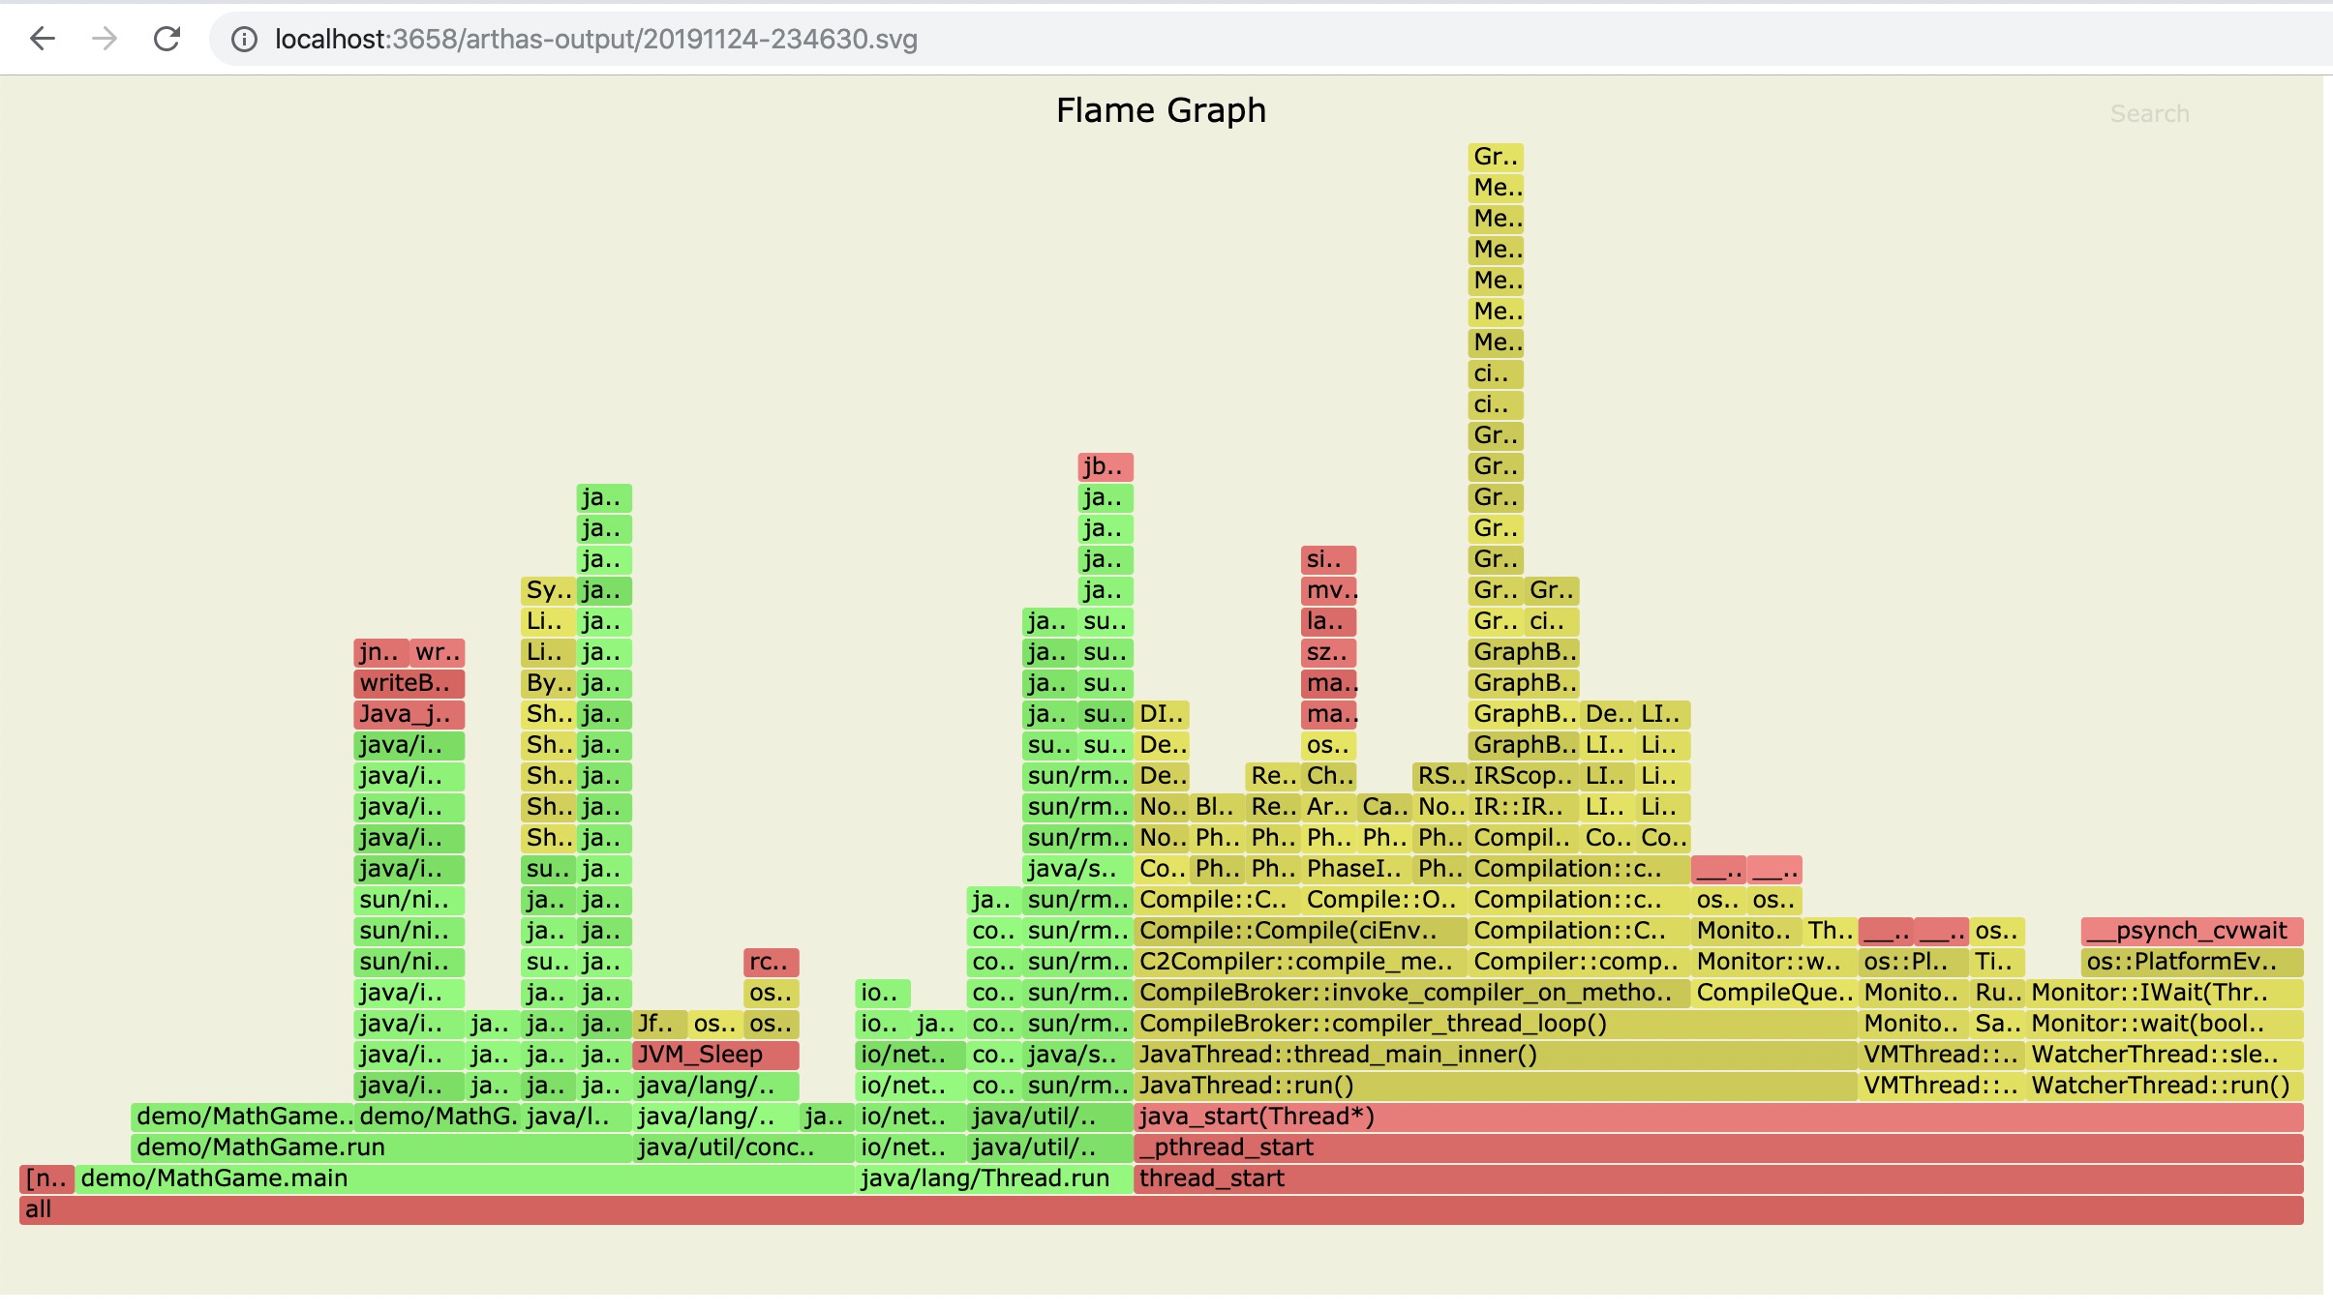
Task: Open the CompileBroker::compiler_thread_loop() frame
Action: click(1495, 1024)
